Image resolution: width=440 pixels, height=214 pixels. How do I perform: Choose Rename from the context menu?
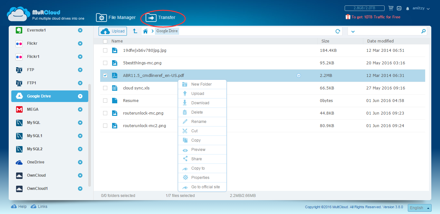tap(199, 122)
